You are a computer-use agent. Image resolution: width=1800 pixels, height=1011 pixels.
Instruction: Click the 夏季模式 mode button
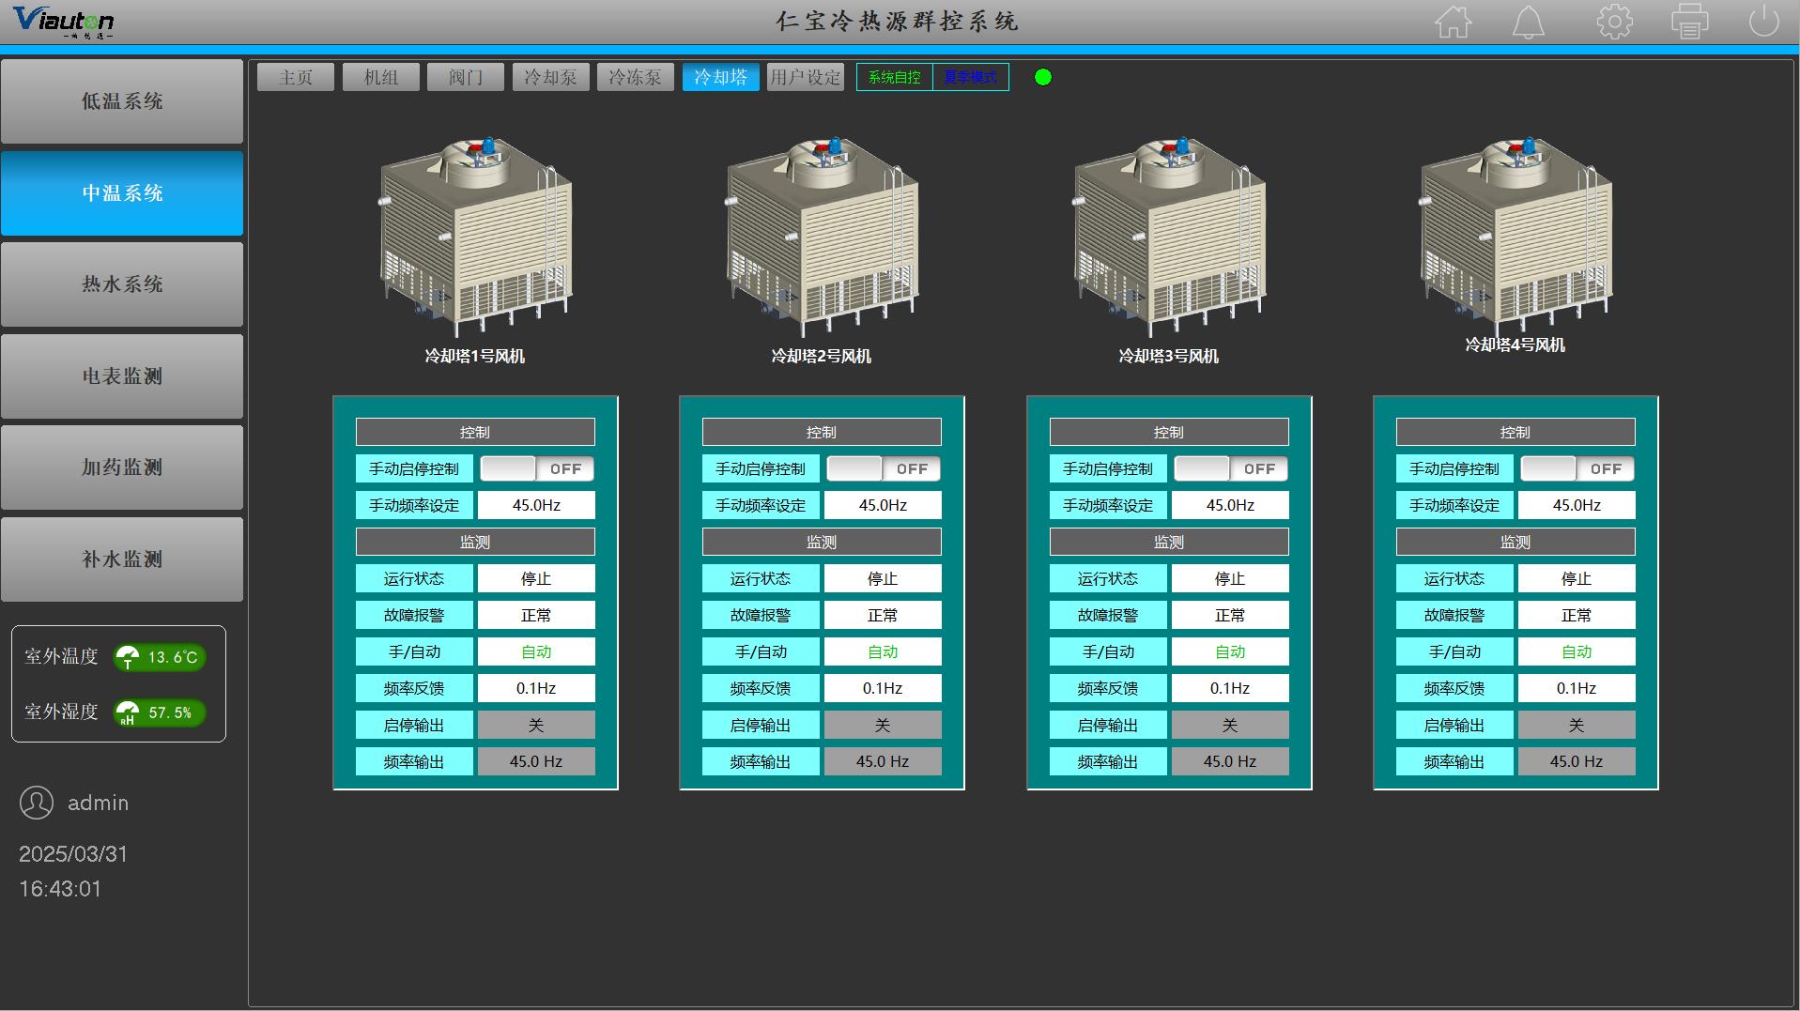point(971,77)
